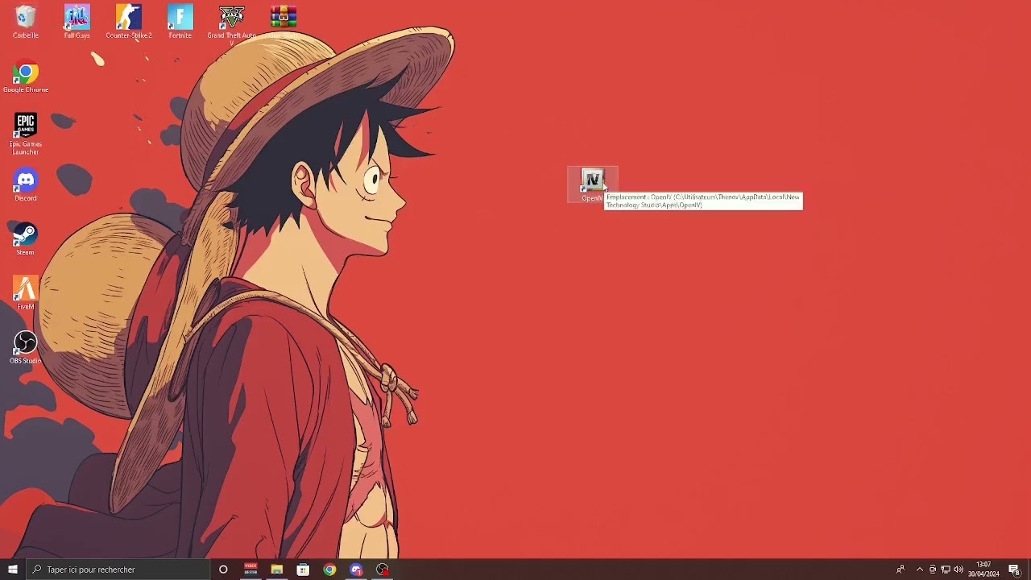Select the Discord desktop shortcut
The image size is (1031, 580).
point(26,186)
